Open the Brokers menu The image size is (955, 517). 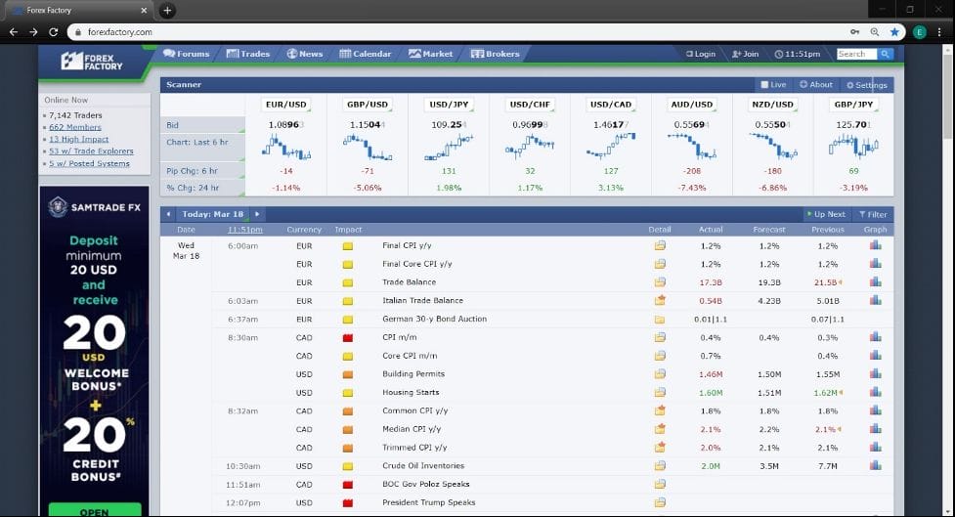pos(496,54)
